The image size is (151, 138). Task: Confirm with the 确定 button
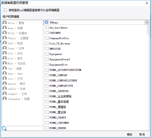pos(130,134)
